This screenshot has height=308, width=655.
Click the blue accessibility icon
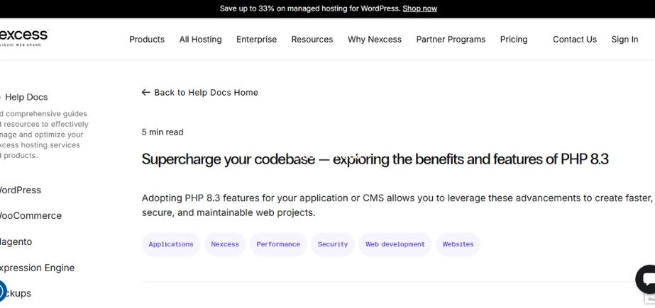point(1,290)
